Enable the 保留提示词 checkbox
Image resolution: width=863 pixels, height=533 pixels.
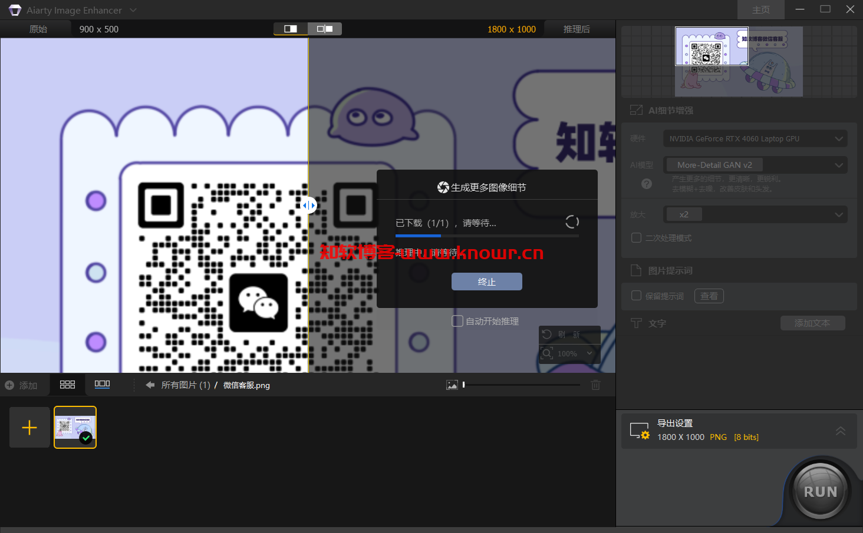point(636,296)
